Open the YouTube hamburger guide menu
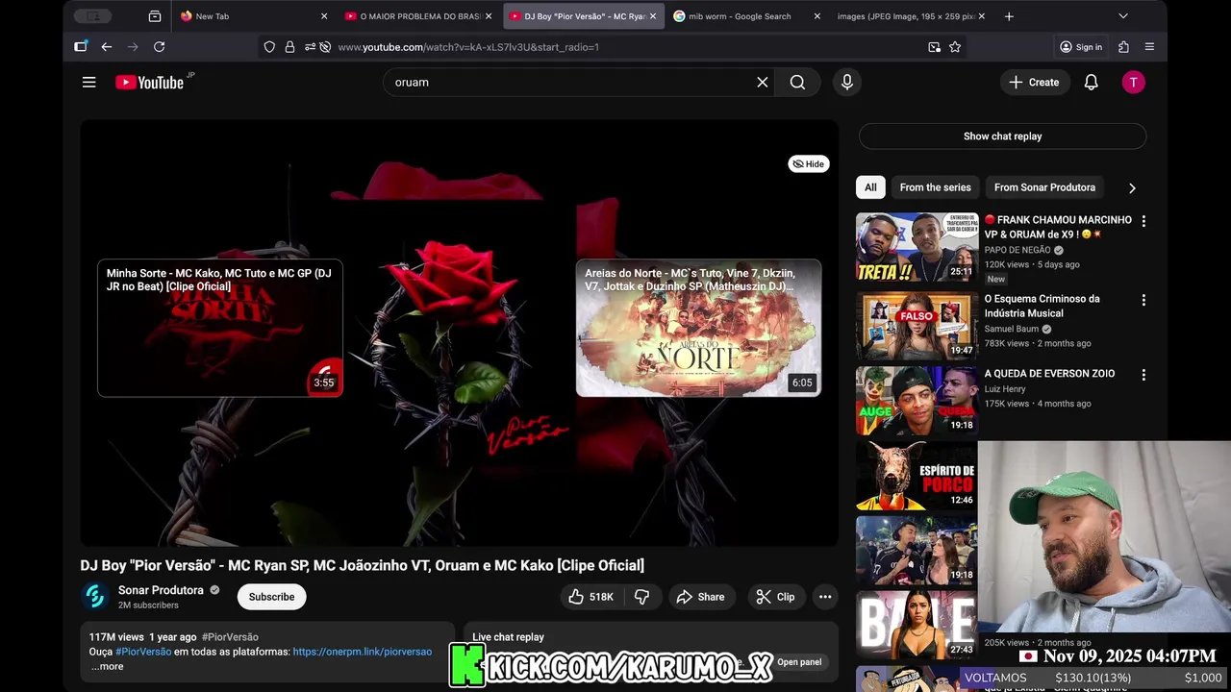This screenshot has height=692, width=1231. pyautogui.click(x=88, y=83)
